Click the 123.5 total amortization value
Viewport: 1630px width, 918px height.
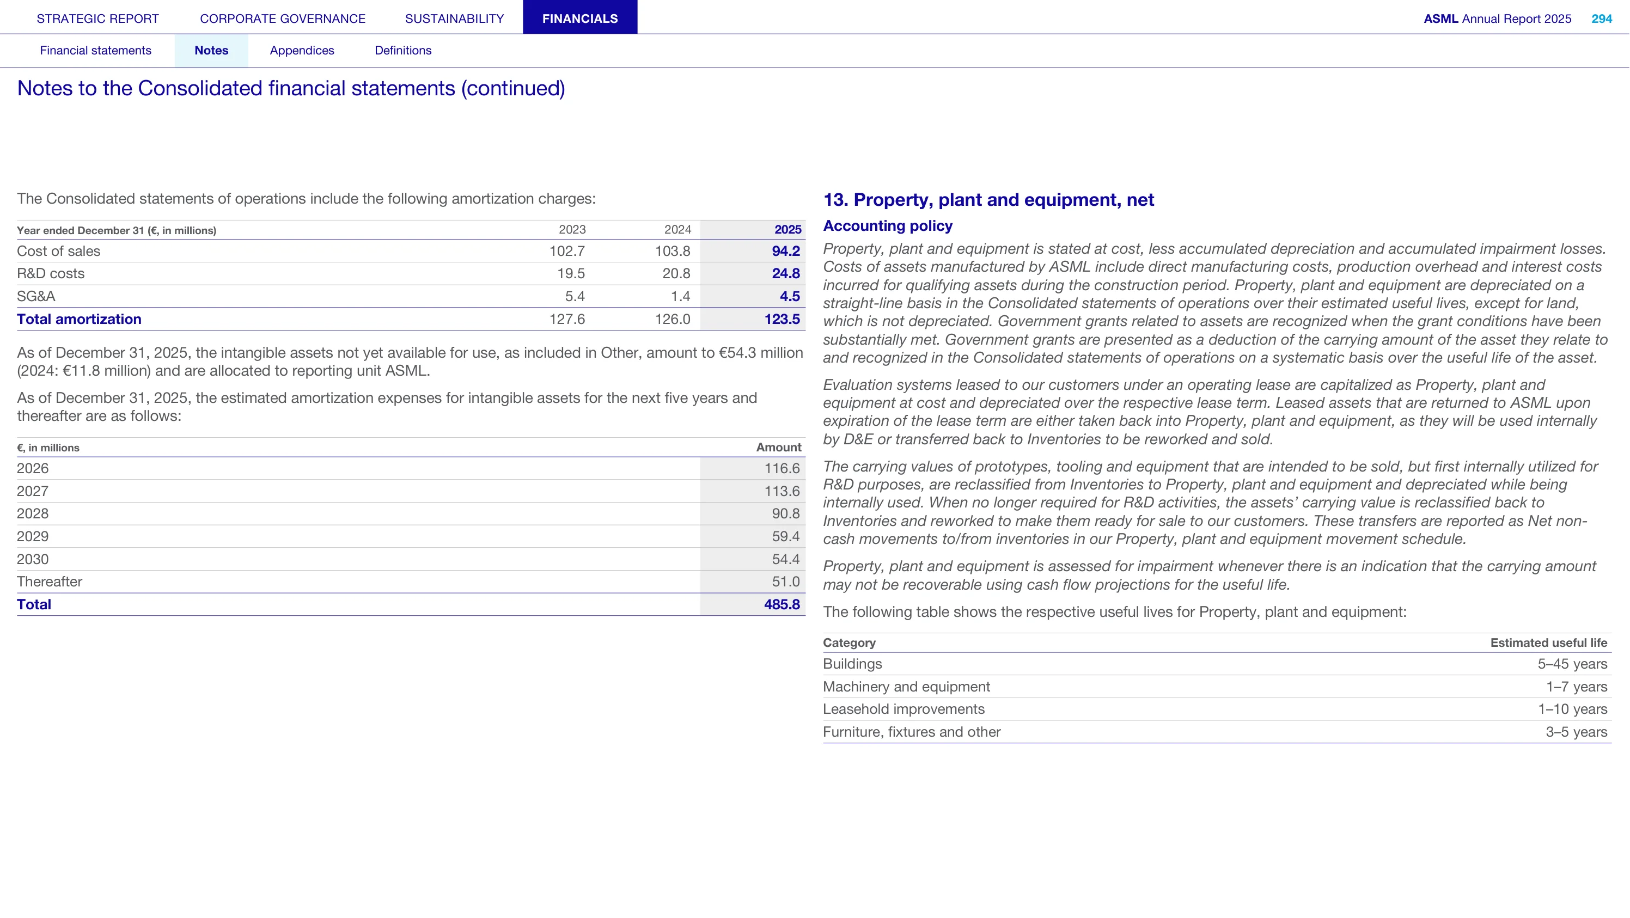click(782, 319)
